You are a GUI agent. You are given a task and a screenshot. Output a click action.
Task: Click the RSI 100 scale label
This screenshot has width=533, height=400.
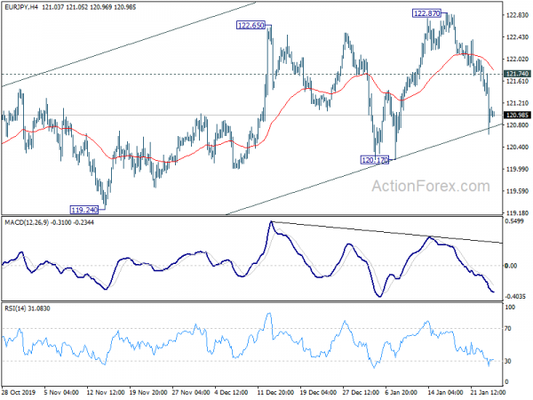coord(510,308)
